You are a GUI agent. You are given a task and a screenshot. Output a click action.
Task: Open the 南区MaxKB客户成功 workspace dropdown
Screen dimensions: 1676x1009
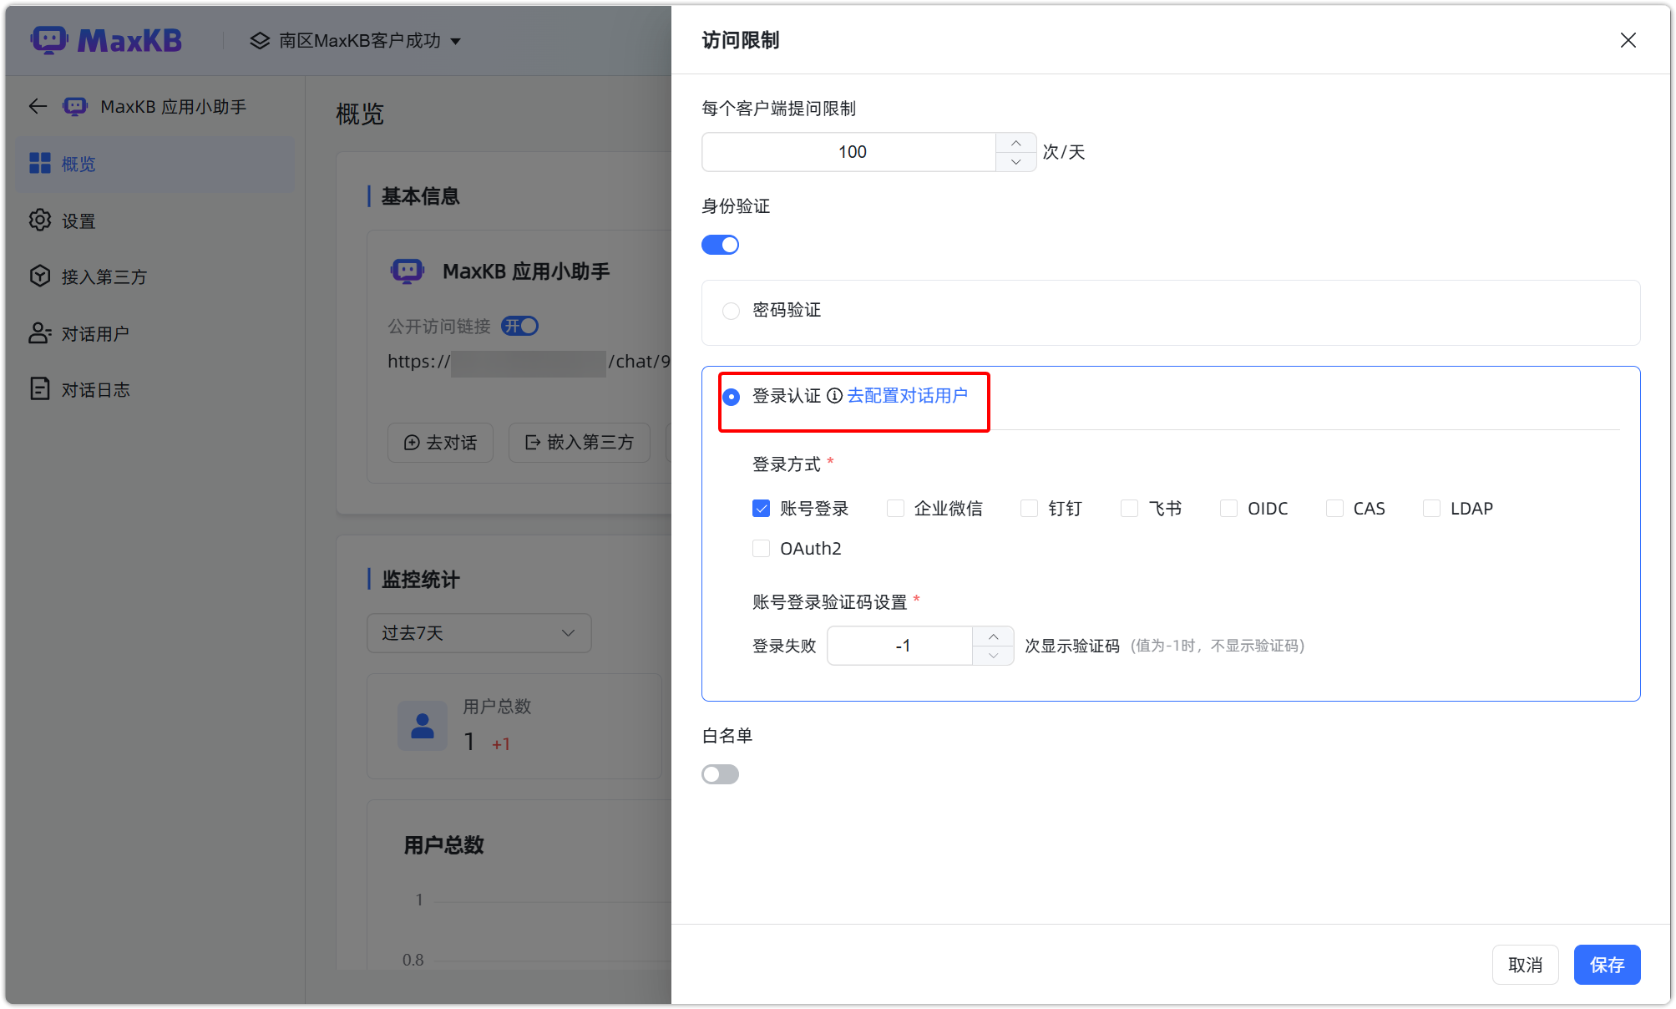(356, 40)
